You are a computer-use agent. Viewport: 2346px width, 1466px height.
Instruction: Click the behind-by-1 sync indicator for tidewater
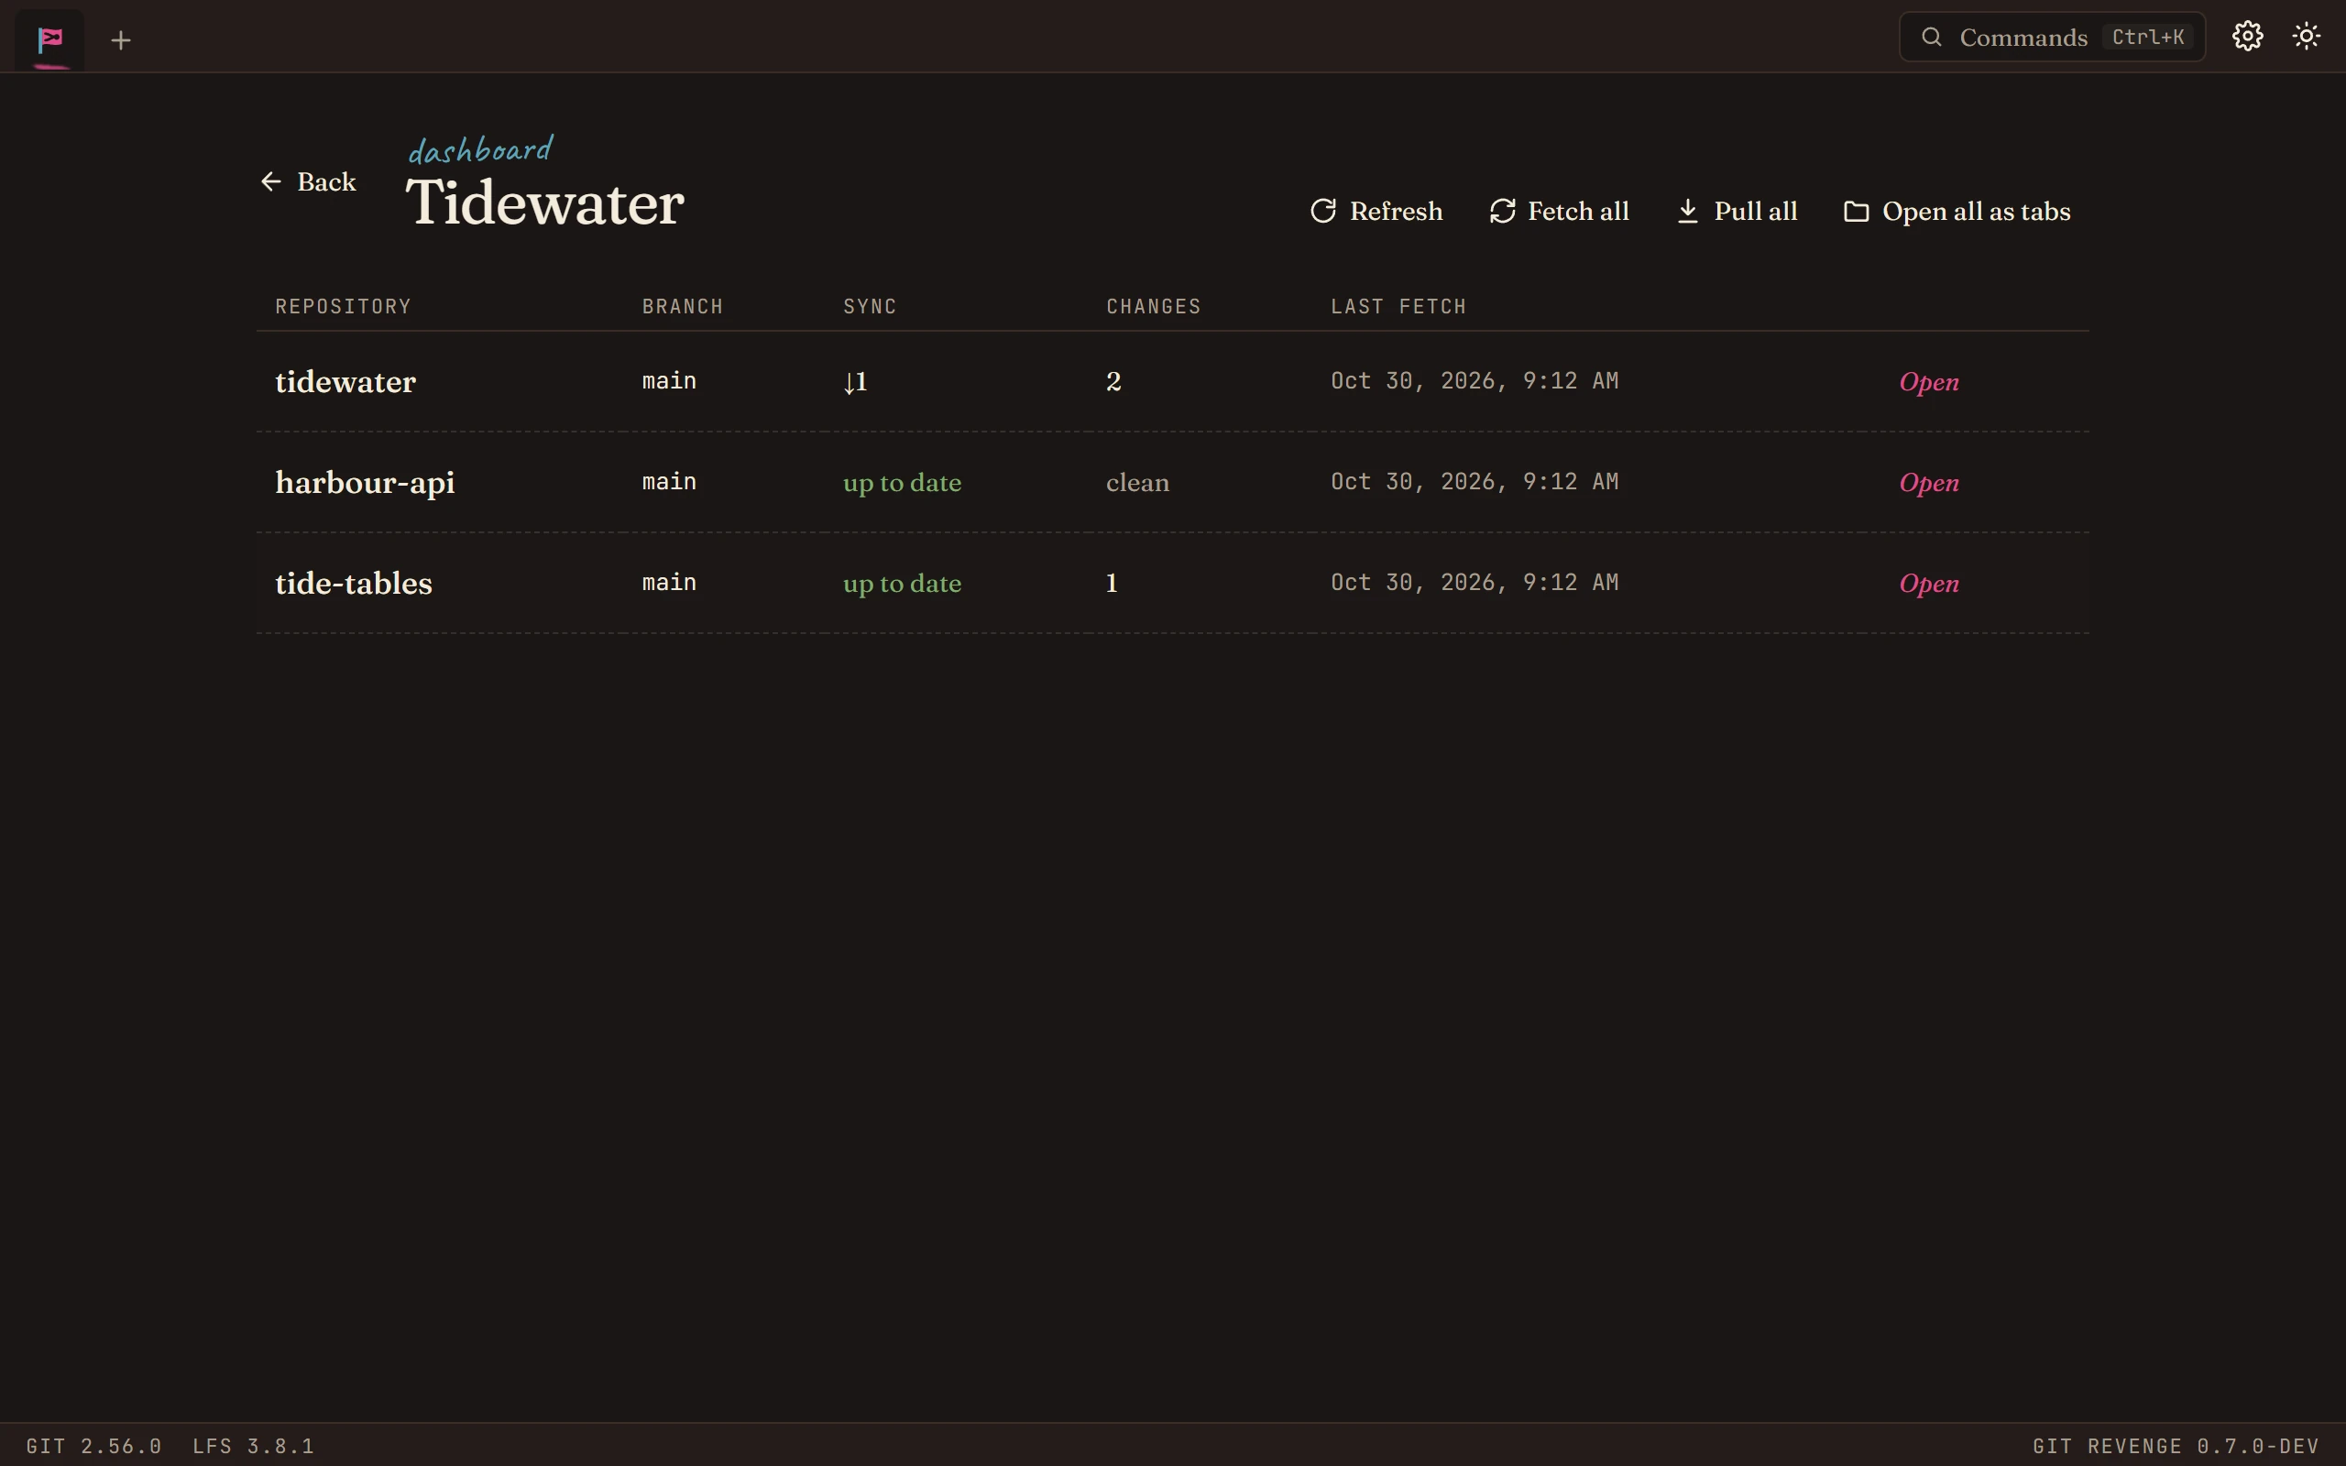click(x=855, y=382)
